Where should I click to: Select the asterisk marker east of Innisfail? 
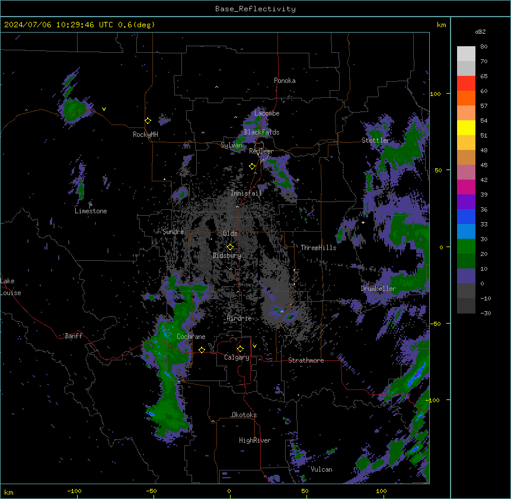[x=298, y=180]
